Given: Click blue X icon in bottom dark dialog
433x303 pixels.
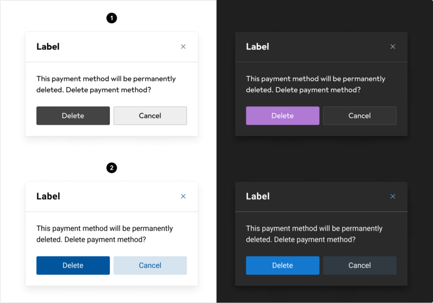Looking at the screenshot, I should 393,196.
